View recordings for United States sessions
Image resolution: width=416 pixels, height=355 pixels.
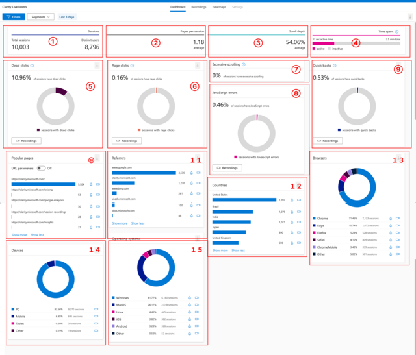(299, 200)
